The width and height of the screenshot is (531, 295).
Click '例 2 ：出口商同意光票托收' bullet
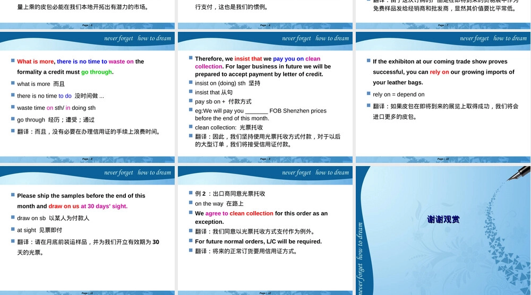(230, 194)
